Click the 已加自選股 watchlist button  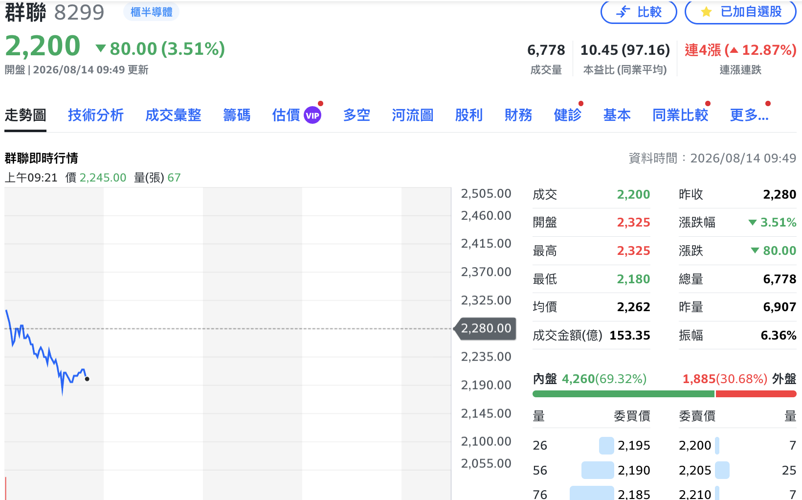[x=740, y=12]
